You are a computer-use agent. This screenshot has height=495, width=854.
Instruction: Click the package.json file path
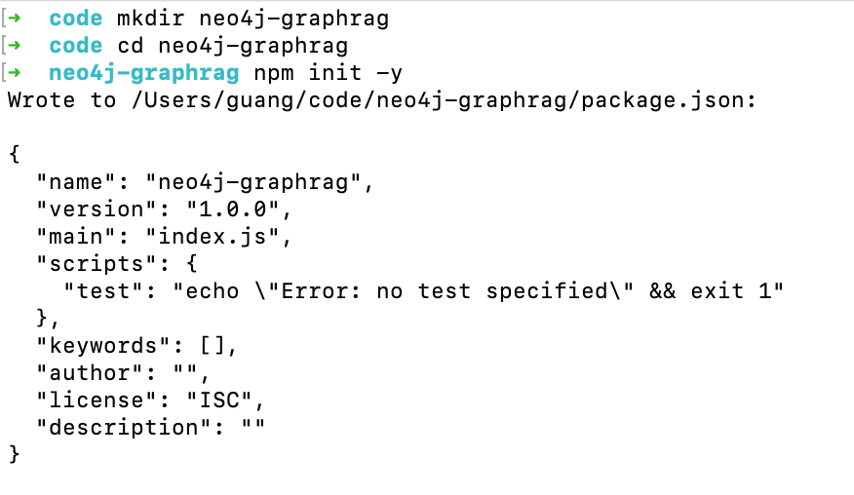(444, 100)
